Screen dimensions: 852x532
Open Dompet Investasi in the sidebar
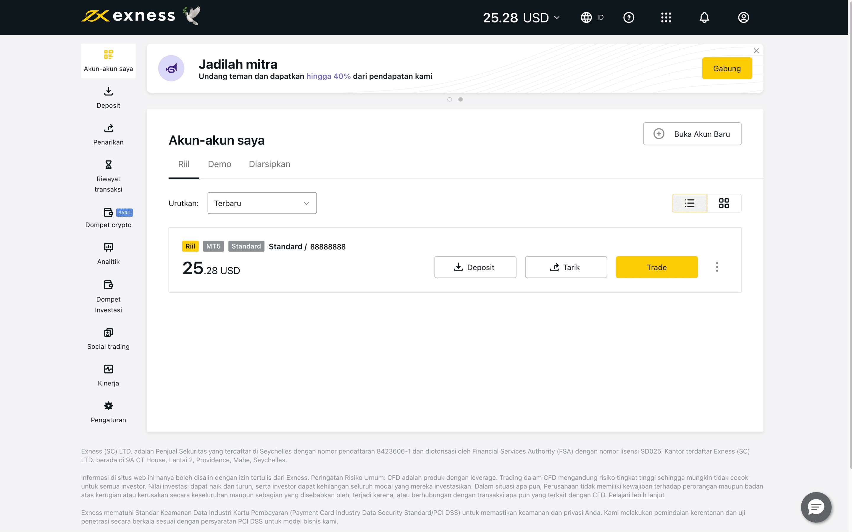109,297
